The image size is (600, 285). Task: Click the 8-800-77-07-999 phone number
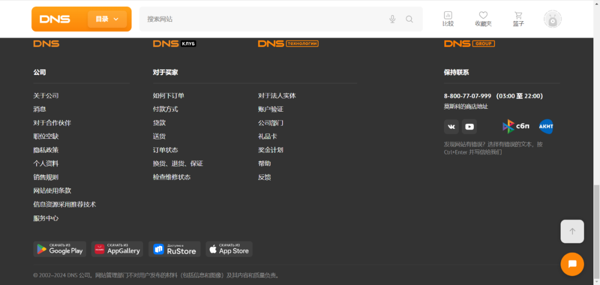tap(468, 96)
